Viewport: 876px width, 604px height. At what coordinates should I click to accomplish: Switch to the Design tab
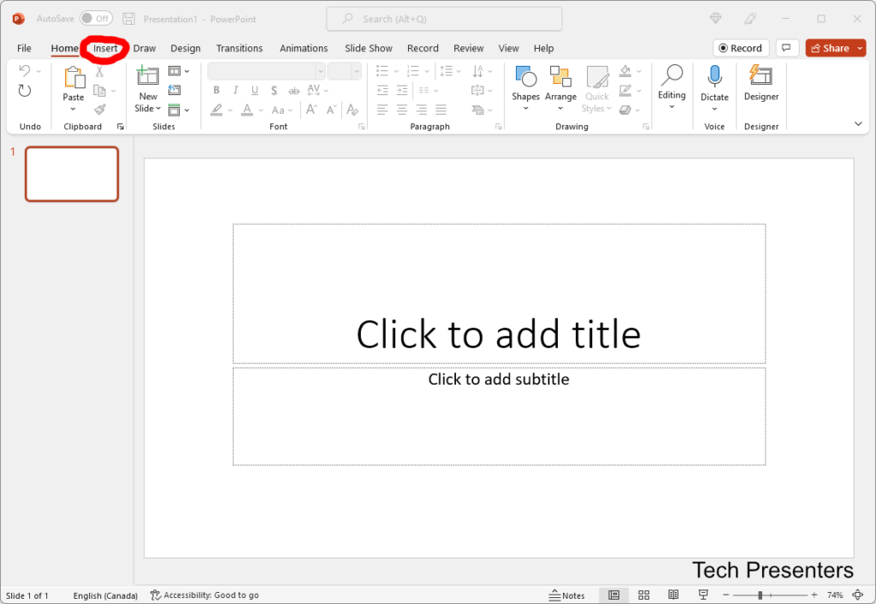pyautogui.click(x=186, y=48)
